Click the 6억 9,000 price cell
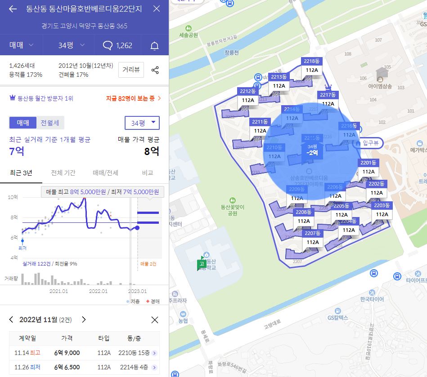 point(67,353)
